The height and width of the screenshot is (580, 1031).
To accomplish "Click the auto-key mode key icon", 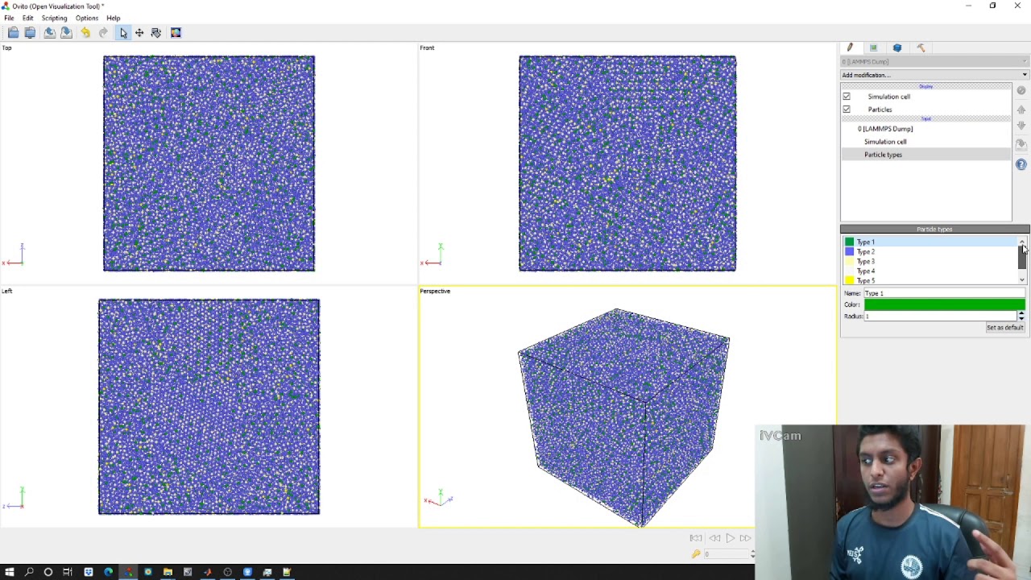I will pyautogui.click(x=696, y=553).
